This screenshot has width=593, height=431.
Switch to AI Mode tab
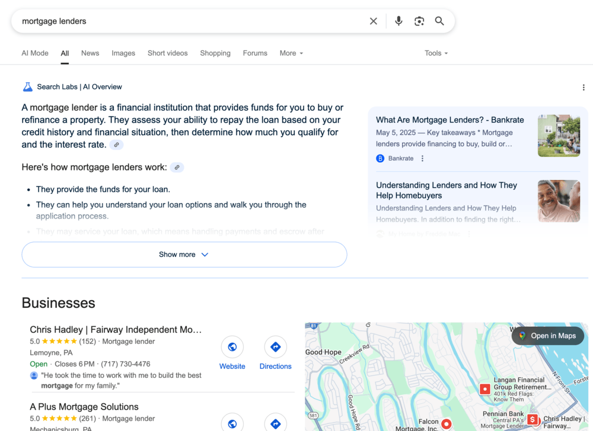(35, 53)
